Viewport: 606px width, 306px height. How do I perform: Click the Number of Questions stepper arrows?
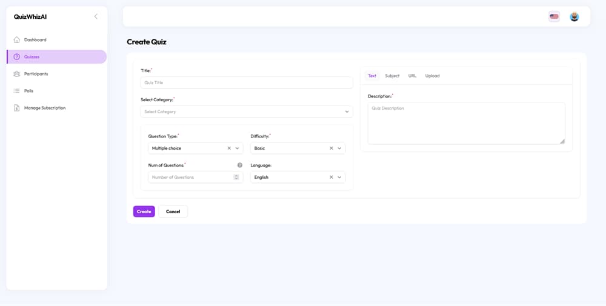236,178
